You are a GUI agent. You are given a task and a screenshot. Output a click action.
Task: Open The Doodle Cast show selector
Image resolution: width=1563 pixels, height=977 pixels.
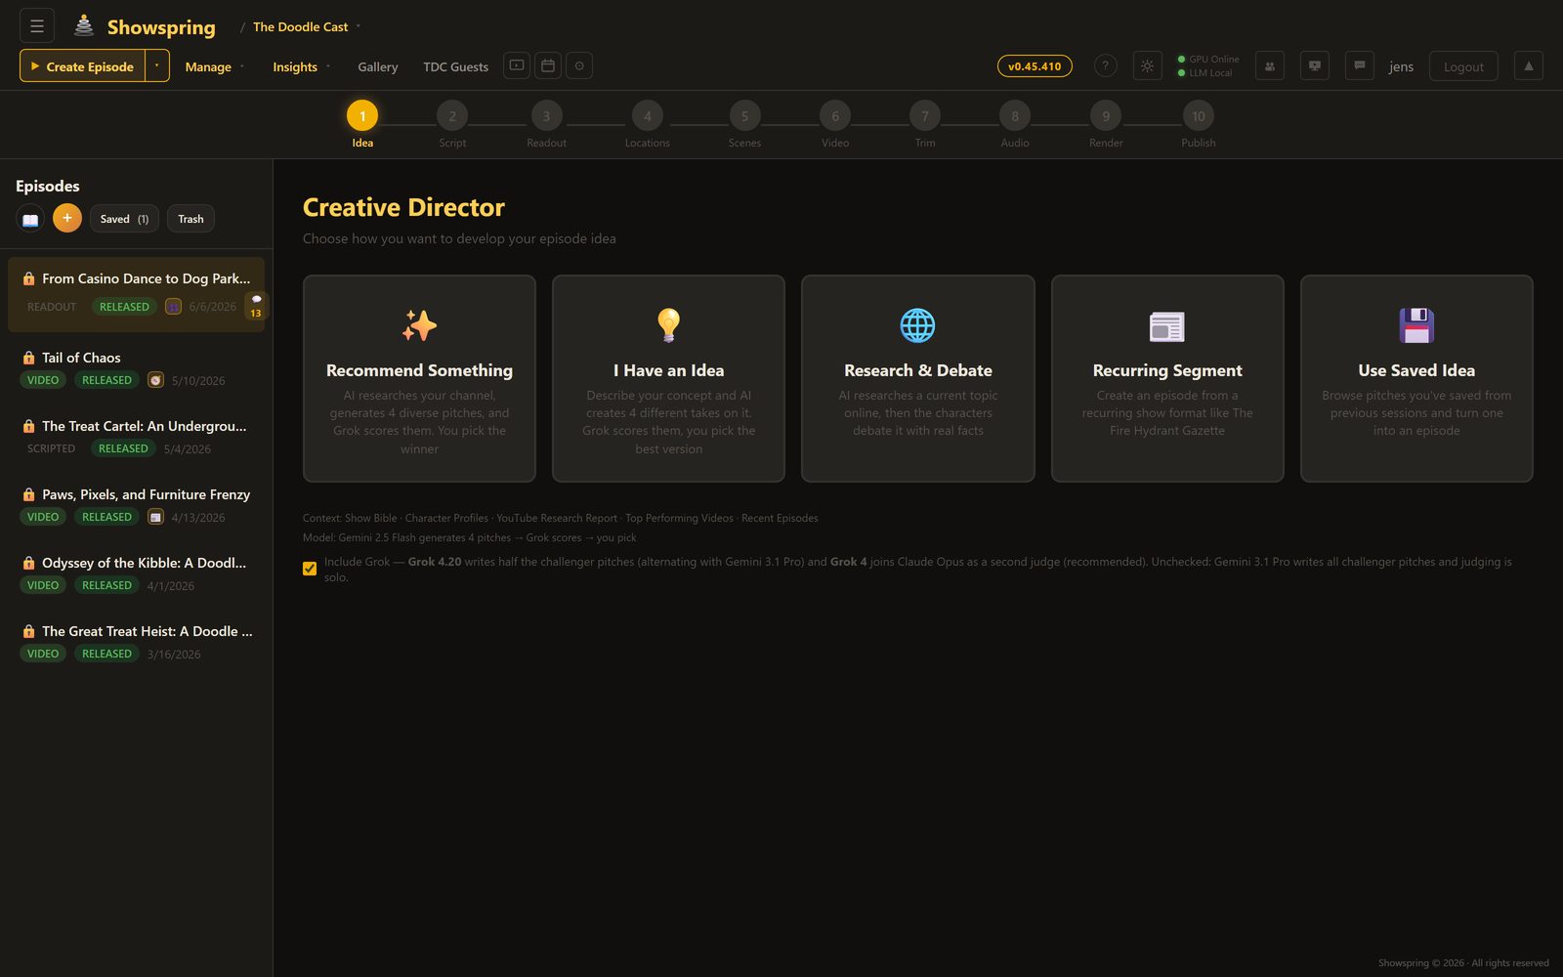(306, 26)
